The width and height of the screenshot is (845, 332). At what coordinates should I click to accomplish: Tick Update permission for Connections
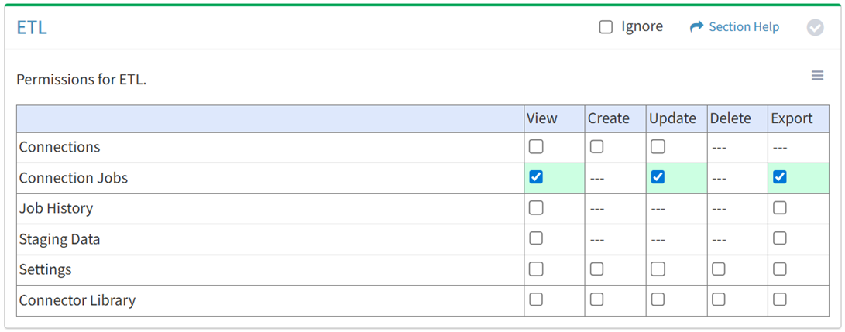coord(658,146)
